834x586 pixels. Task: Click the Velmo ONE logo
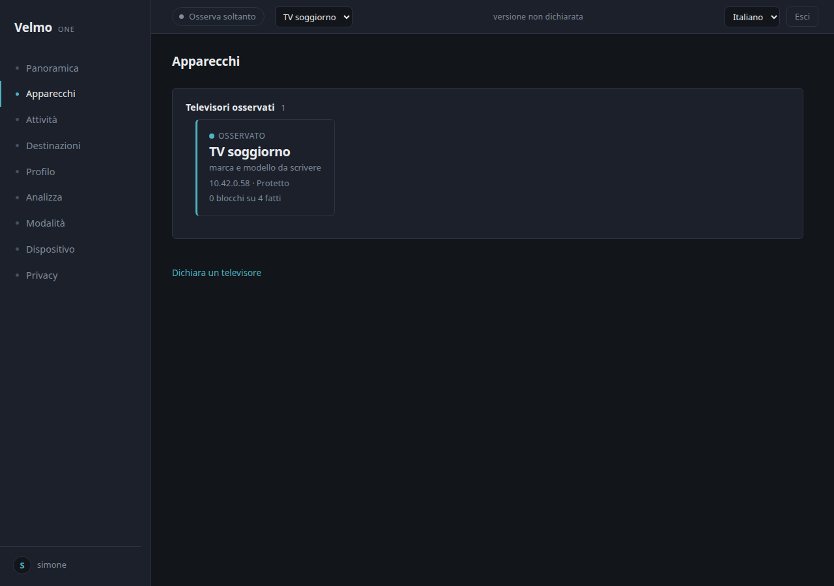[x=44, y=28]
